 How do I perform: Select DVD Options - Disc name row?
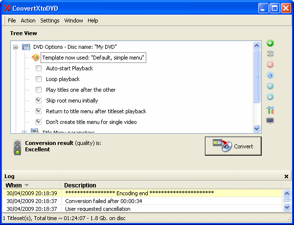click(x=75, y=47)
